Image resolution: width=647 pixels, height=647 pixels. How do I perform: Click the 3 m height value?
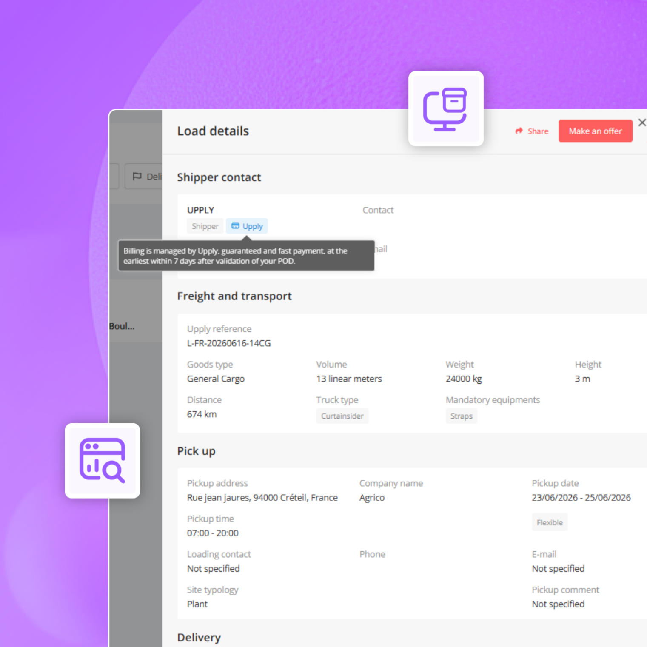582,379
